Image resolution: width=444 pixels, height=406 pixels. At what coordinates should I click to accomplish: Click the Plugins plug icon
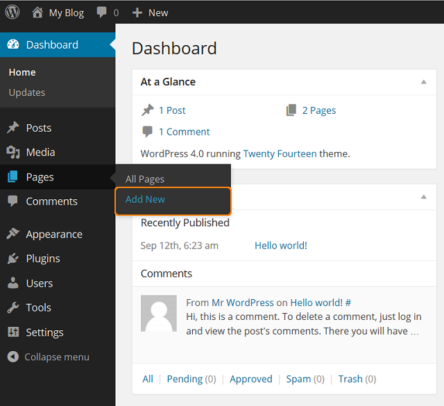(x=13, y=258)
